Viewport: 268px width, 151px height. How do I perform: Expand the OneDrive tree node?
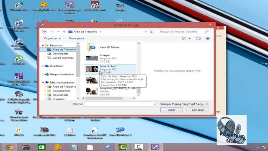(43, 66)
